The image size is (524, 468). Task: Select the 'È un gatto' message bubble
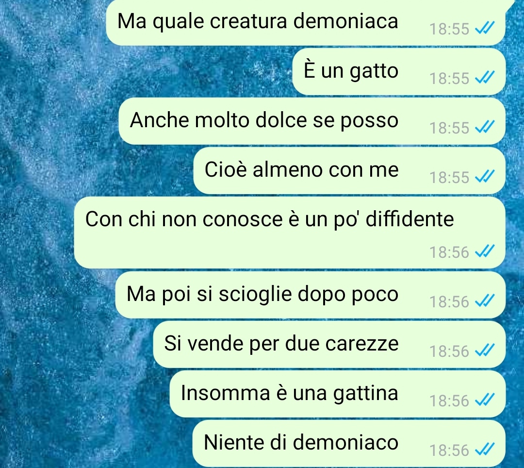pos(399,71)
